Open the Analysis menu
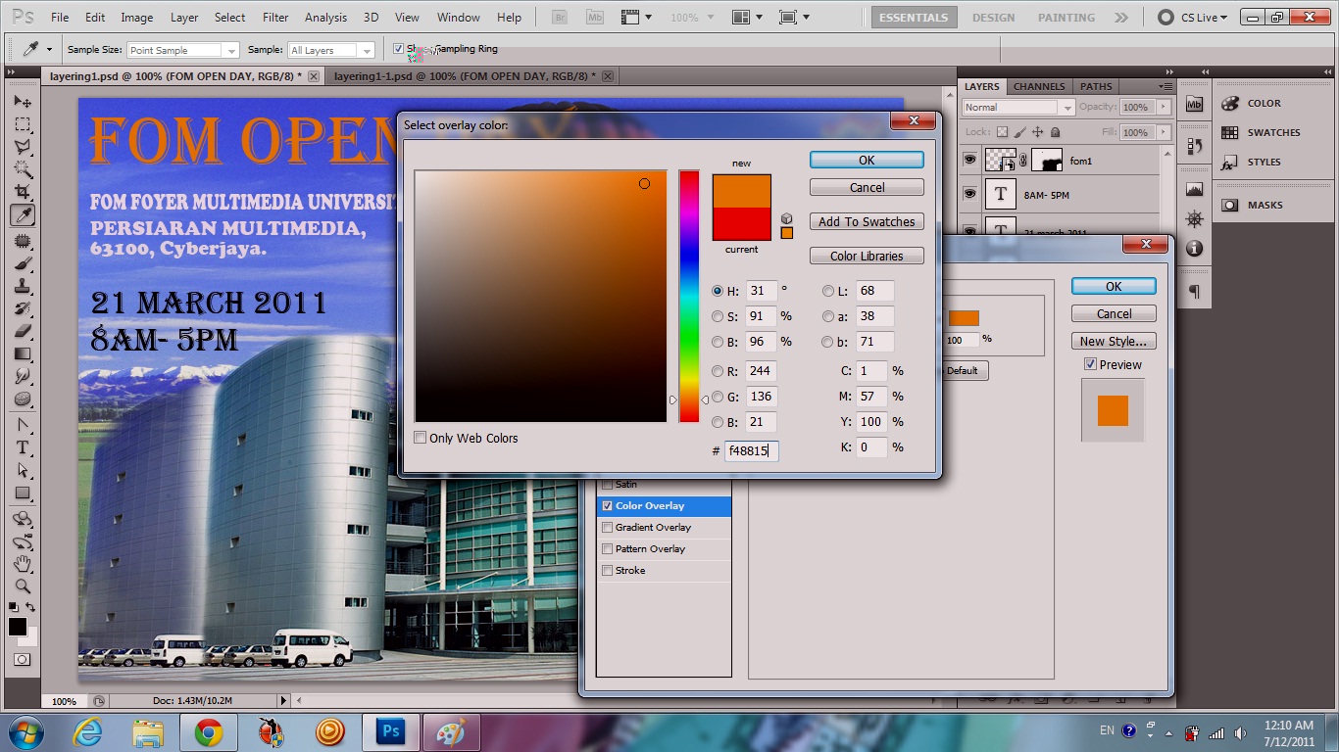The height and width of the screenshot is (752, 1339). [325, 18]
